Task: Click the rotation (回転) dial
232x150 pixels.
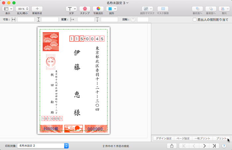Action: [x=133, y=20]
